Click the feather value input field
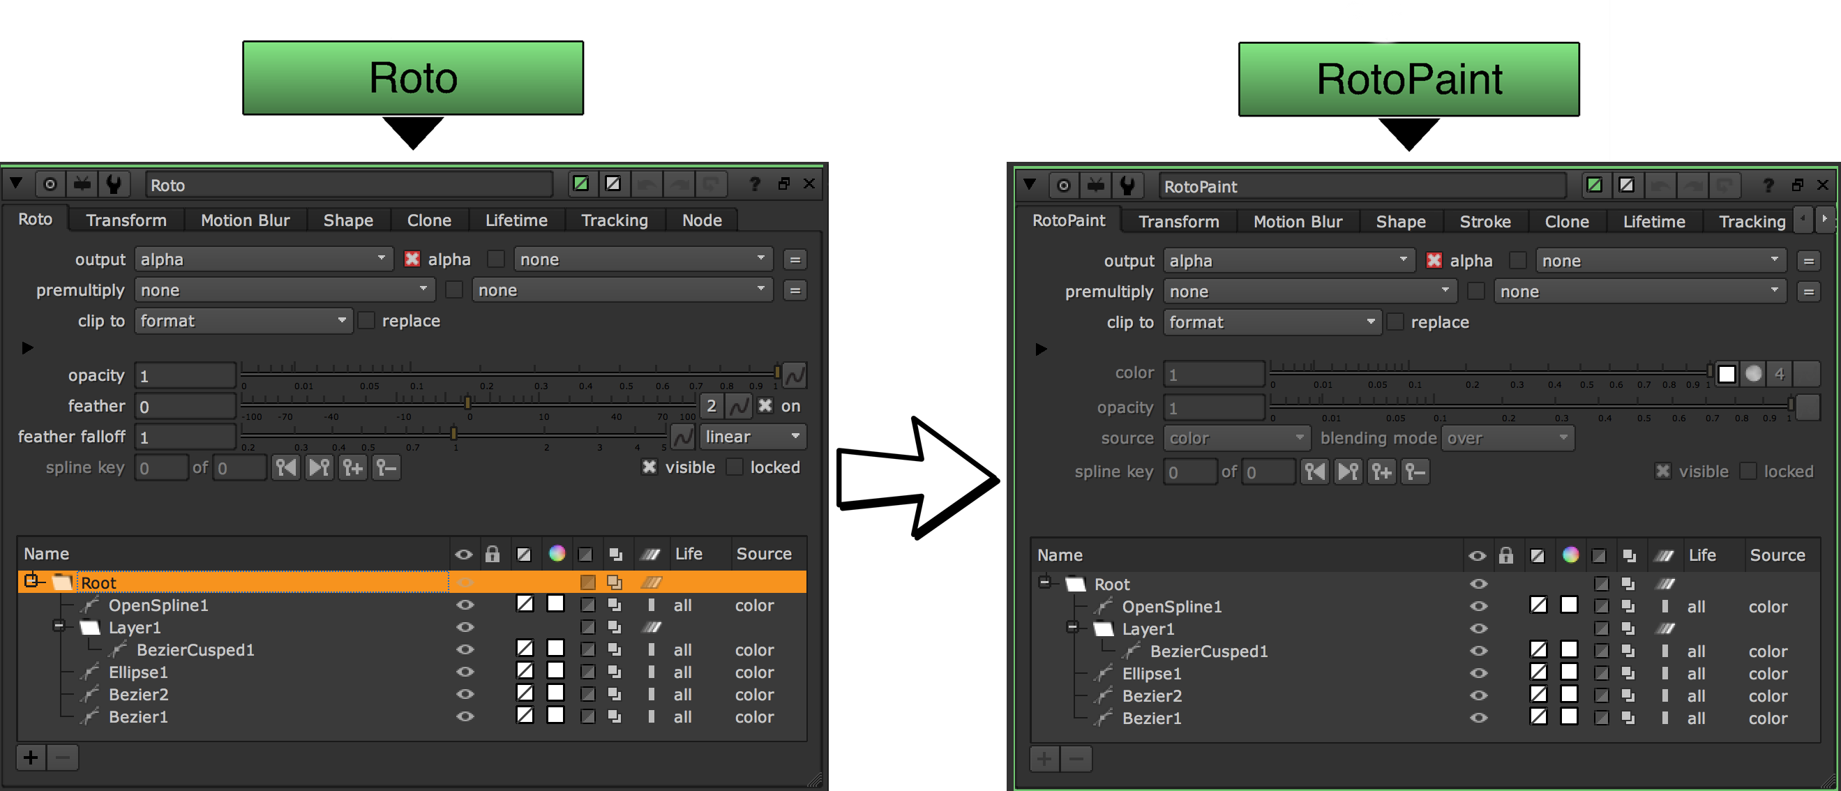This screenshot has width=1841, height=791. [x=186, y=407]
